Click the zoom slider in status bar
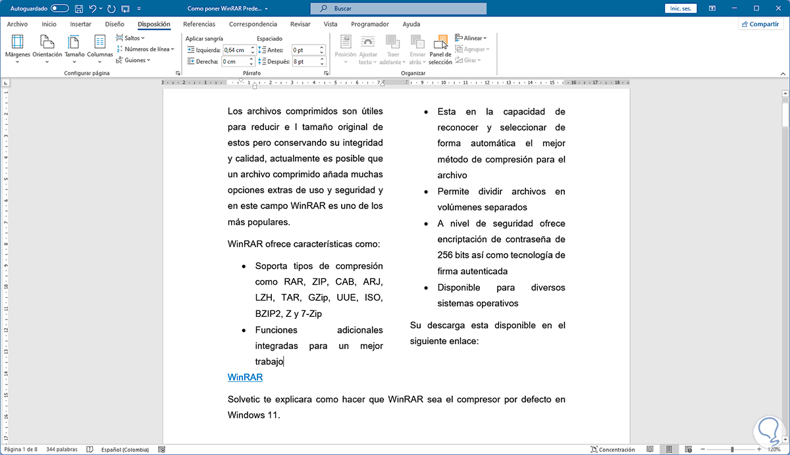The width and height of the screenshot is (790, 455). coord(733,450)
